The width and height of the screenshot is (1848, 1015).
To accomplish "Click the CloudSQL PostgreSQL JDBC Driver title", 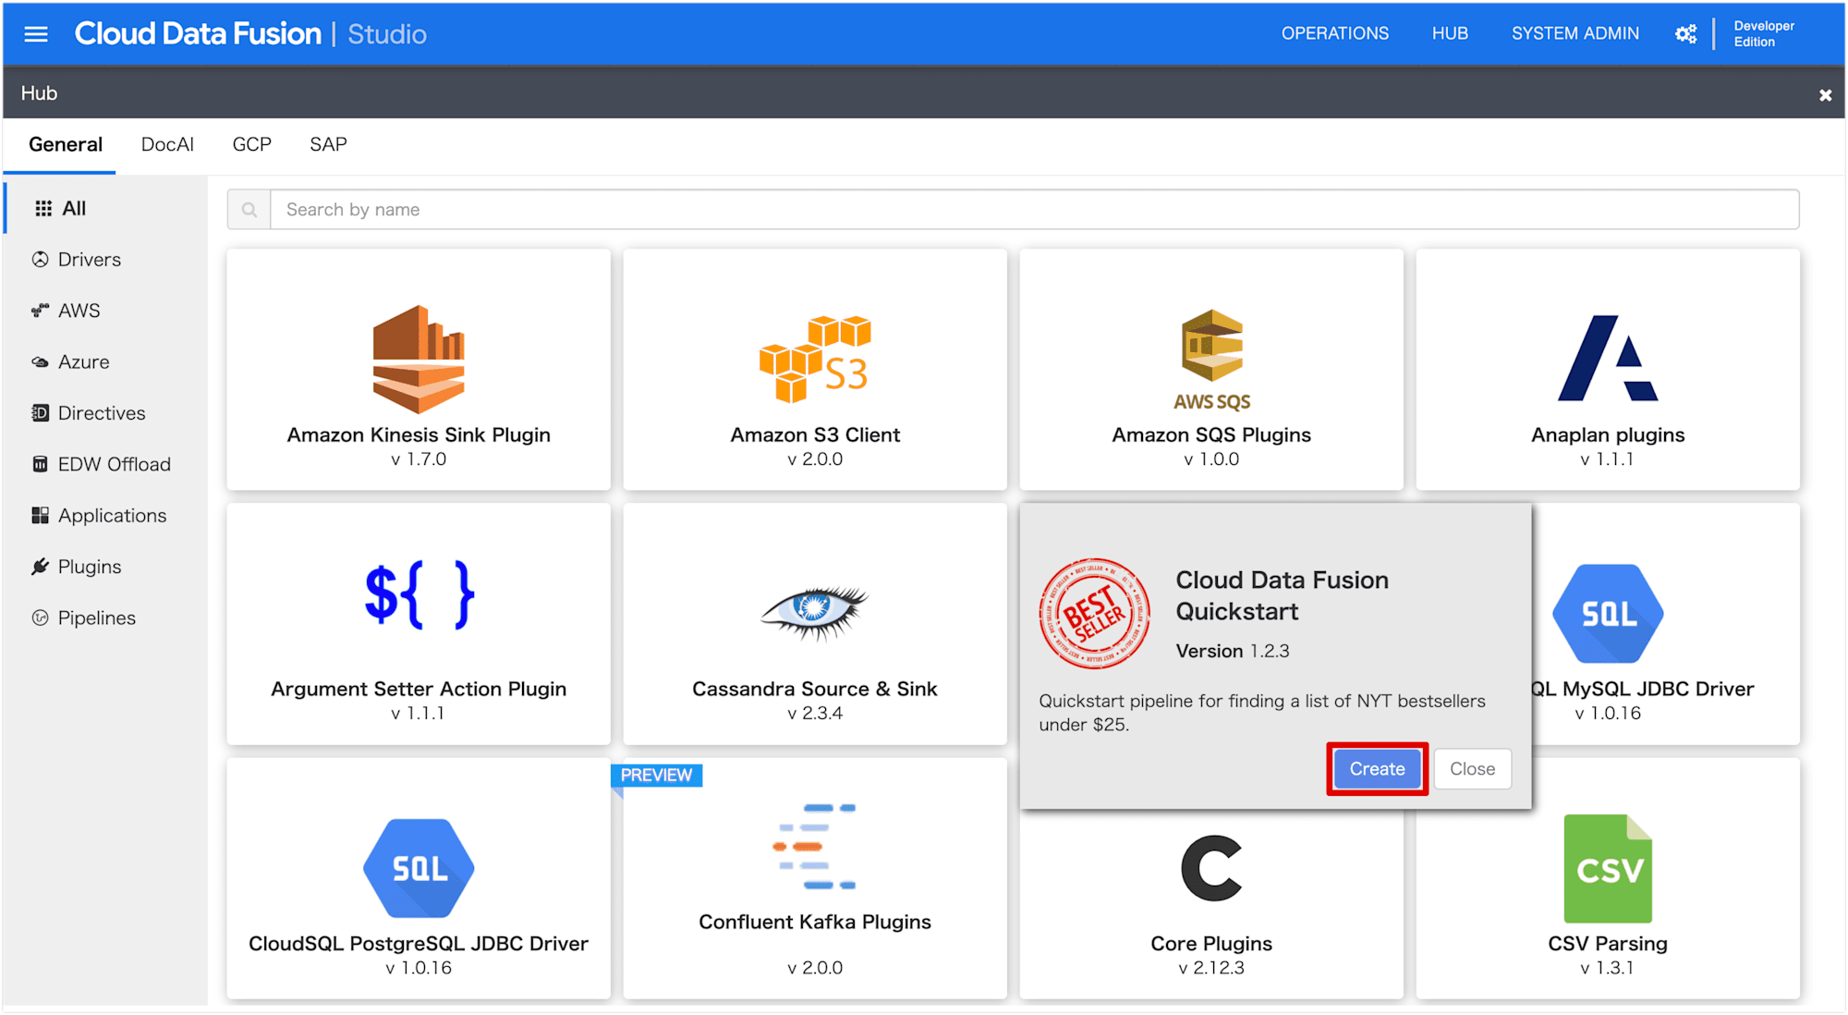I will click(x=419, y=944).
